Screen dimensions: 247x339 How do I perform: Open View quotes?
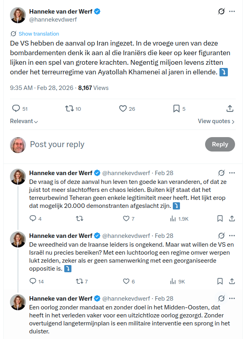(216, 121)
